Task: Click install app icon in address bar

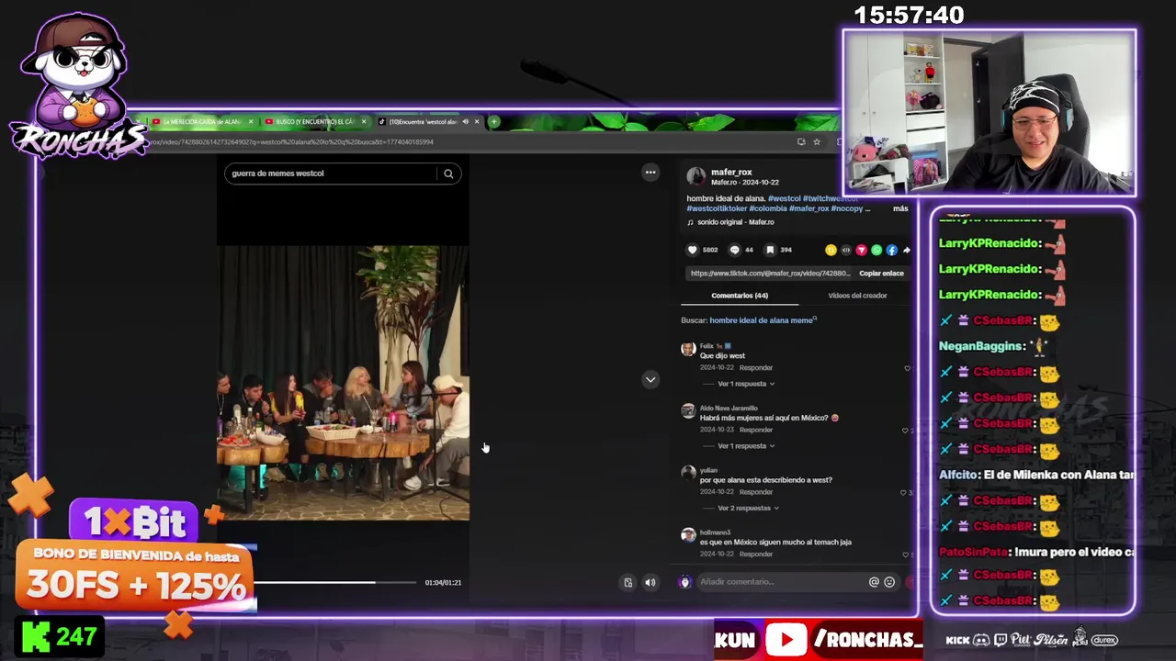Action: [801, 142]
